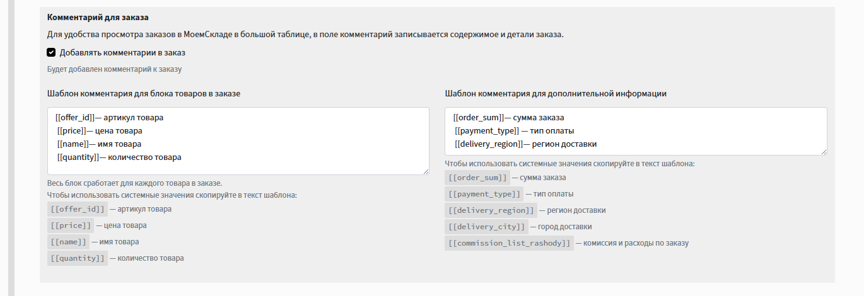
Task: Click the [[delivery_city]] code tag
Action: coord(486,227)
